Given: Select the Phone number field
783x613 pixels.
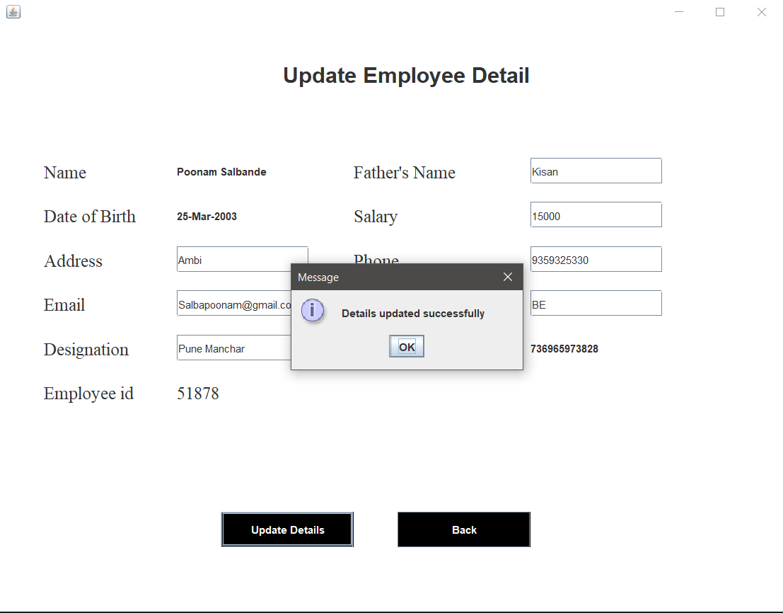Looking at the screenshot, I should point(596,259).
